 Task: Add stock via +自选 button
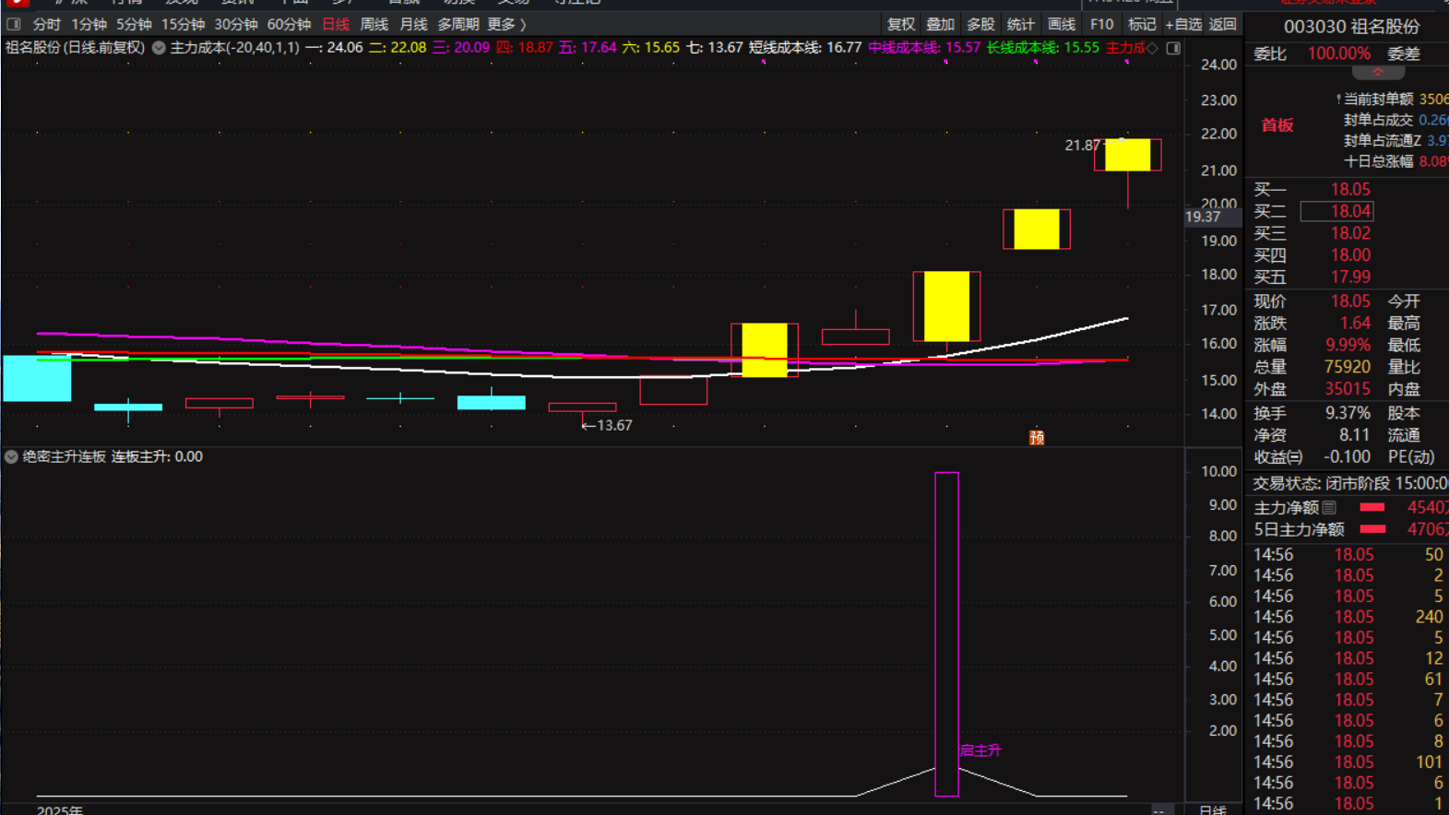[1183, 25]
